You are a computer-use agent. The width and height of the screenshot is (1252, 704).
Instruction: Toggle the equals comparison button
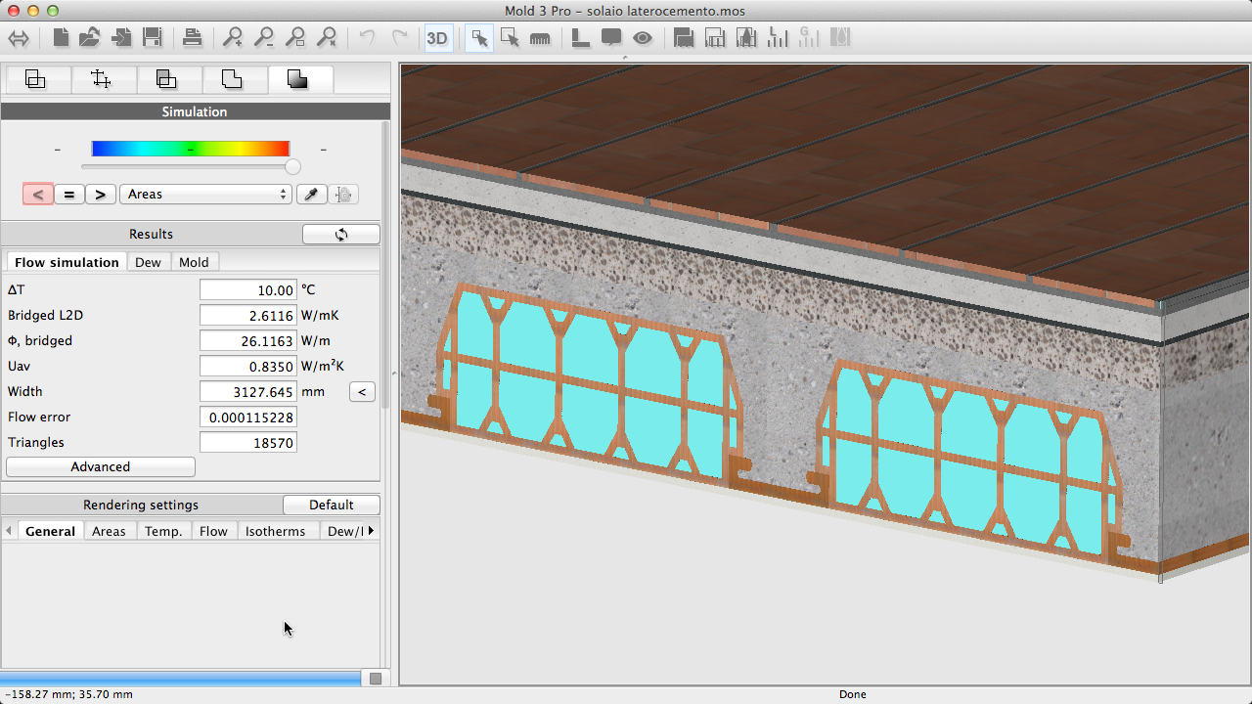pyautogui.click(x=68, y=195)
